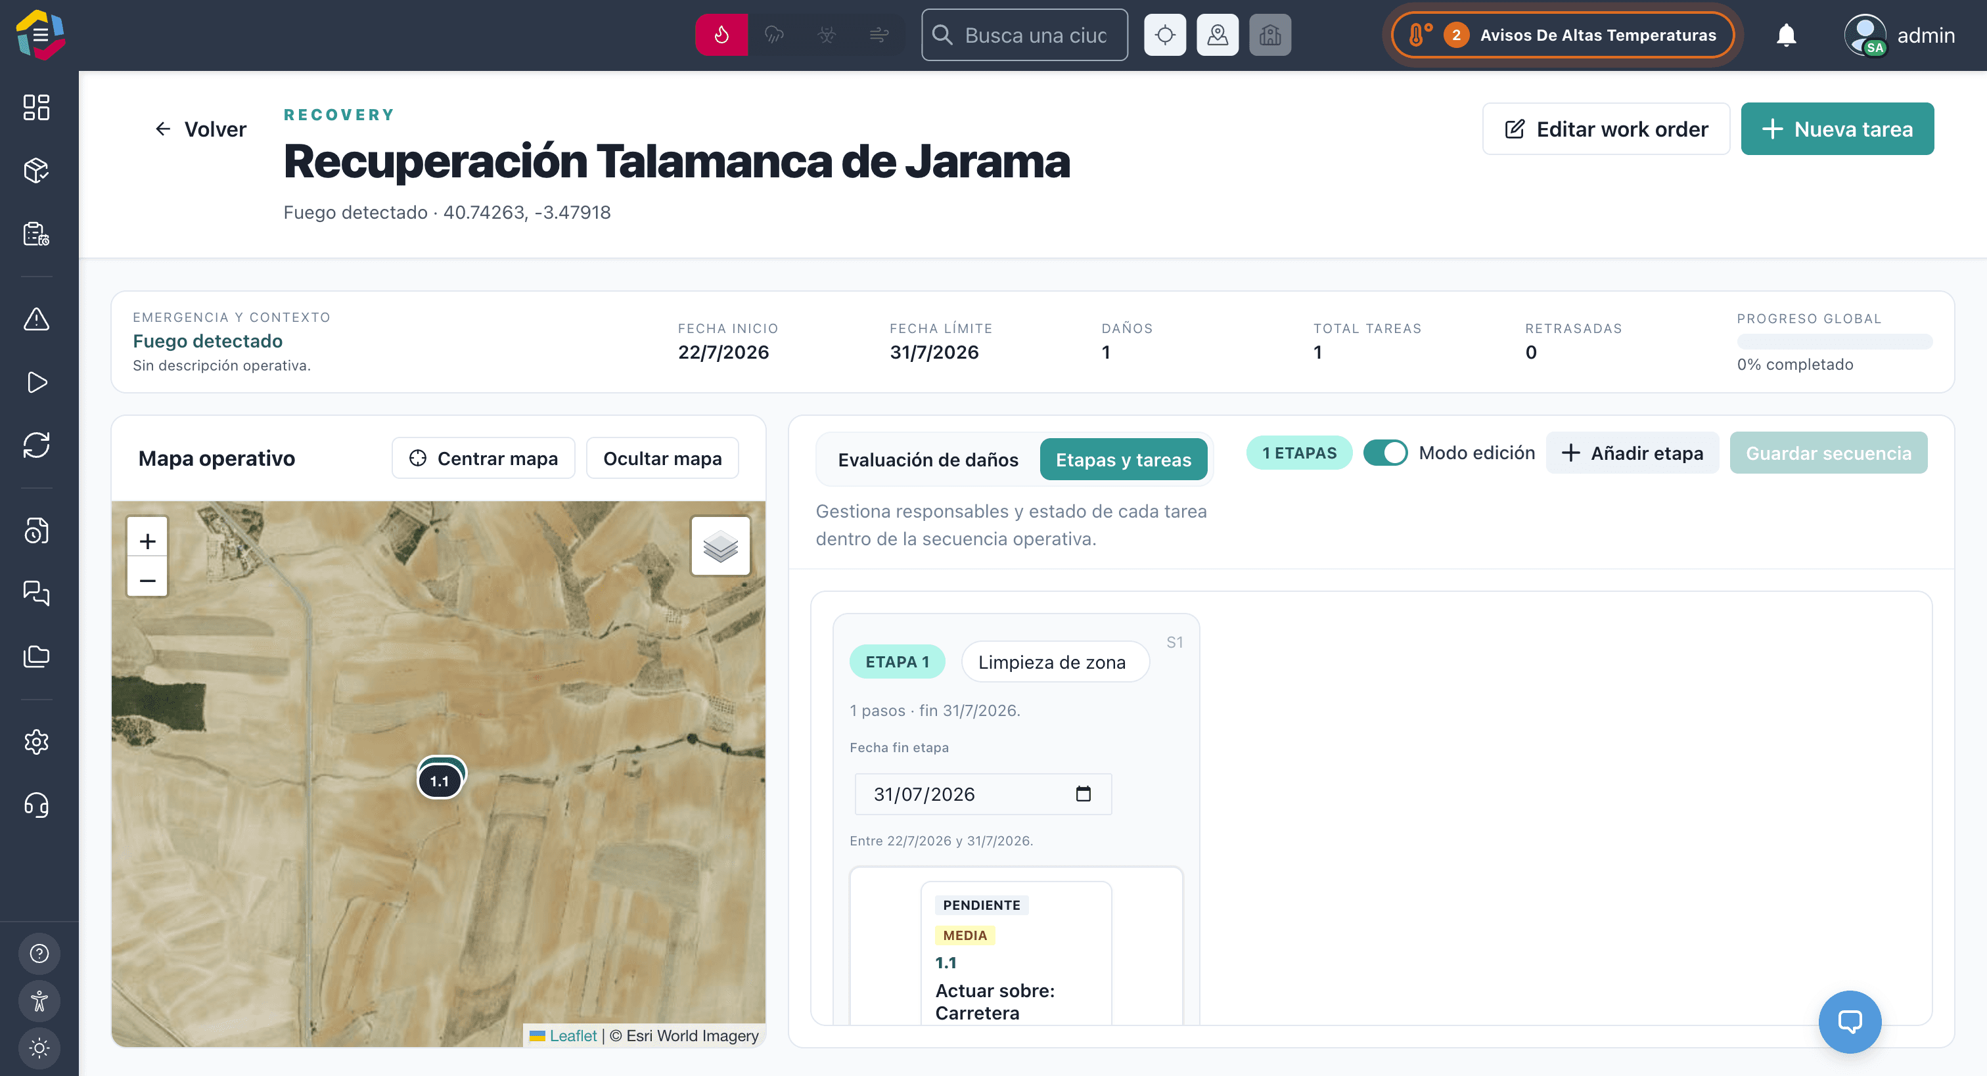This screenshot has width=1987, height=1076.
Task: Select the fire hazard mode icon
Action: tap(721, 35)
